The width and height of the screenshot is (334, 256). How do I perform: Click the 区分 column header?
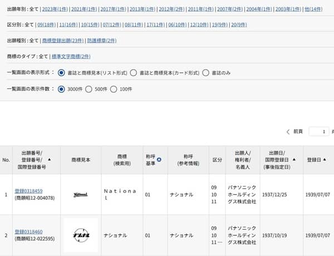217,160
